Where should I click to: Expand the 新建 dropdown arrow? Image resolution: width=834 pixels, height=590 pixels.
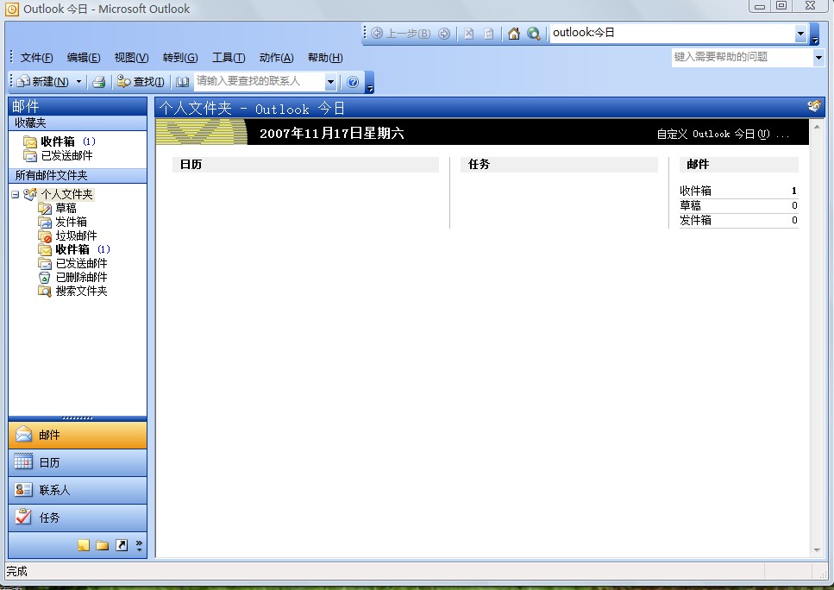(x=78, y=81)
